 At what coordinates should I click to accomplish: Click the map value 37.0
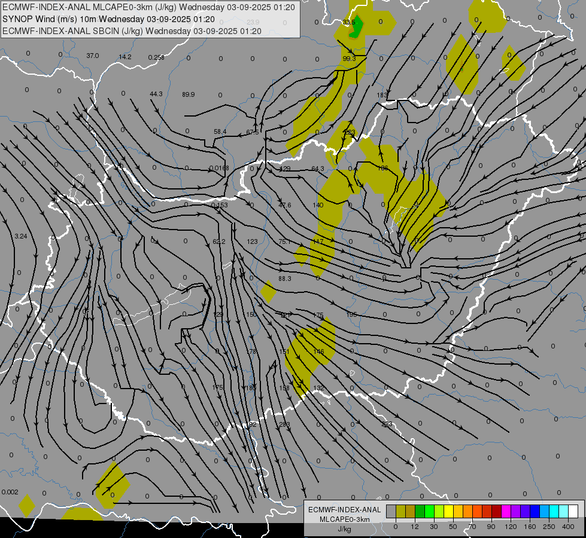click(93, 56)
